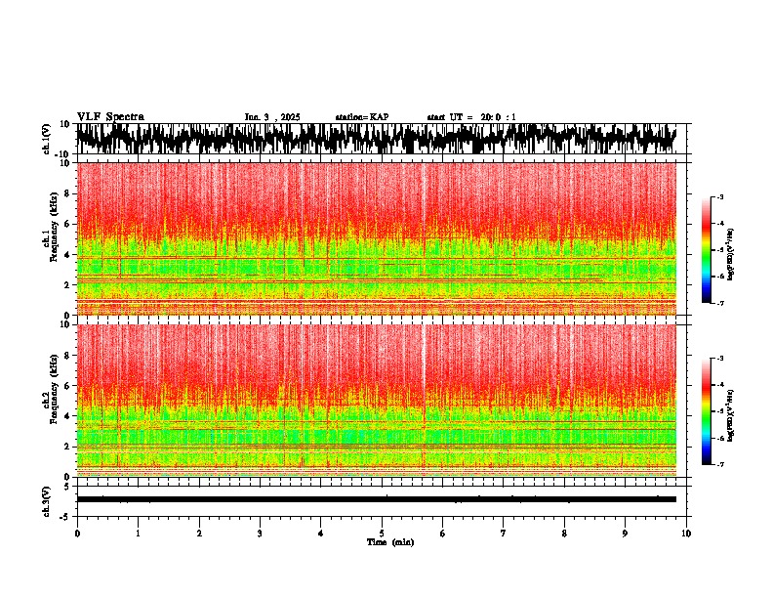Click the ch.1(V) waveform axis label

pos(47,139)
